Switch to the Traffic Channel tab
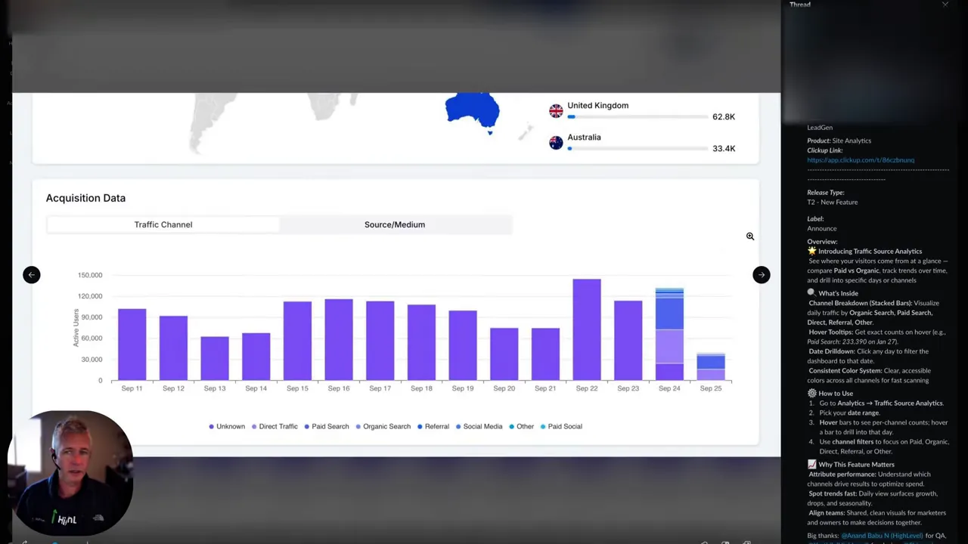 163,224
